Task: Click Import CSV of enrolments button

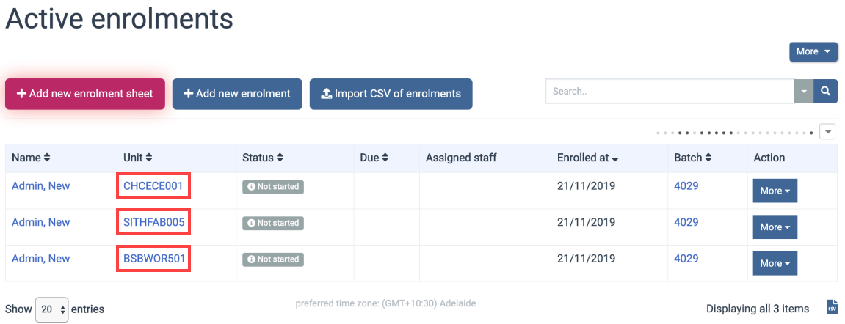Action: pos(391,94)
